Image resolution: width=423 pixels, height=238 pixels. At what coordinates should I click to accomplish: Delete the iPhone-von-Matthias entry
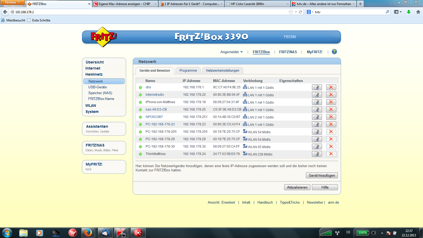click(331, 102)
